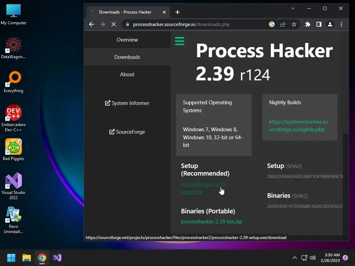Open My Computer desktop icon
This screenshot has height=266, width=355.
point(14,14)
